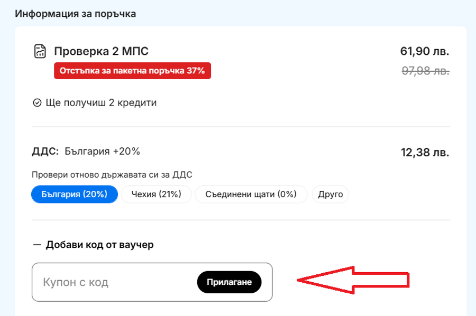Choose Съединени щати (0%) VAT option
The image size is (476, 316).
(251, 194)
